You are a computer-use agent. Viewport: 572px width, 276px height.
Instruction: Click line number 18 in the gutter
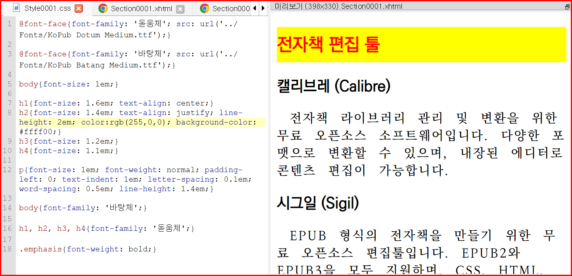pyautogui.click(x=7, y=249)
